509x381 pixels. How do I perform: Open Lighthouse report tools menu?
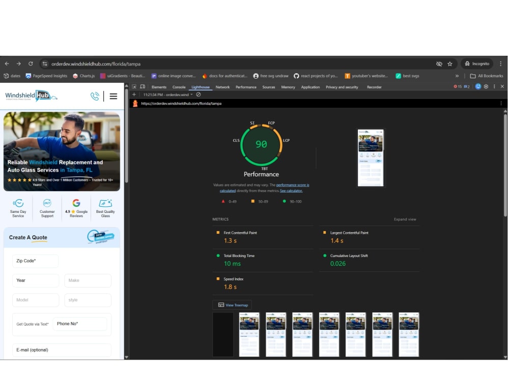501,103
